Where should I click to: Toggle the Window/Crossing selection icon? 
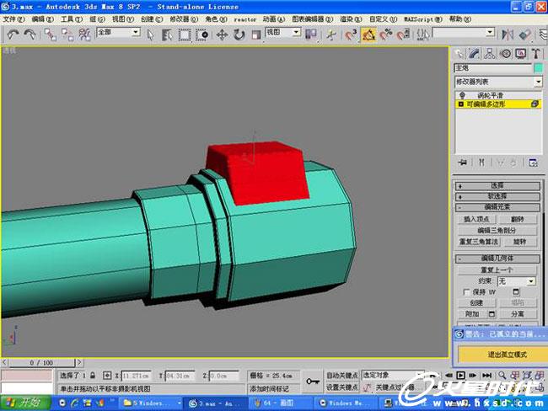click(202, 35)
